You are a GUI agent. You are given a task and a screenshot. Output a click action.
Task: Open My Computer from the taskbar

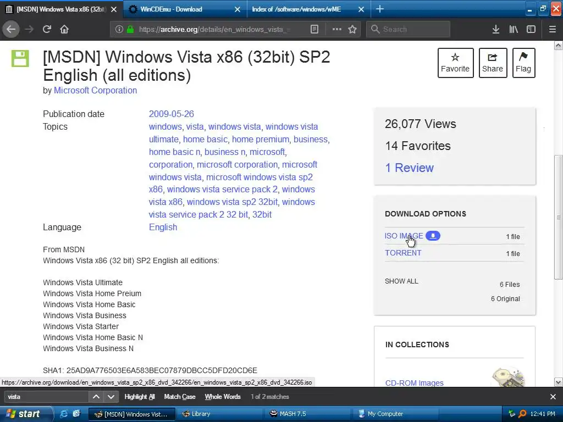(x=395, y=414)
